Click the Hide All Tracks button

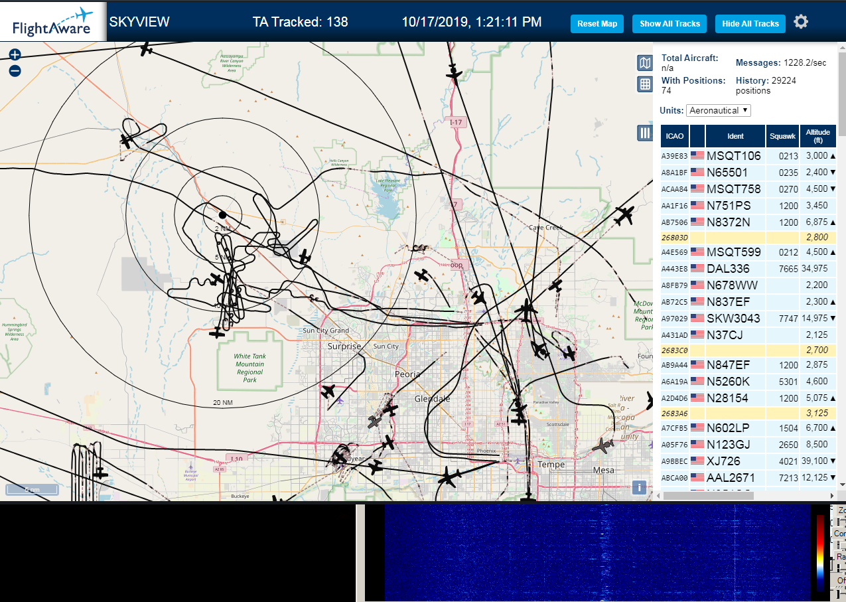750,24
